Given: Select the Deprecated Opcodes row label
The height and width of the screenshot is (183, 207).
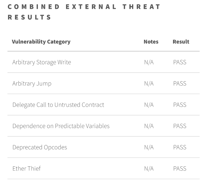Looking at the screenshot, I should pyautogui.click(x=40, y=148).
